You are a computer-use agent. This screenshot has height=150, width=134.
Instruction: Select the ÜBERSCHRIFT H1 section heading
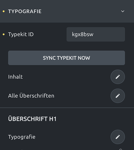32,119
